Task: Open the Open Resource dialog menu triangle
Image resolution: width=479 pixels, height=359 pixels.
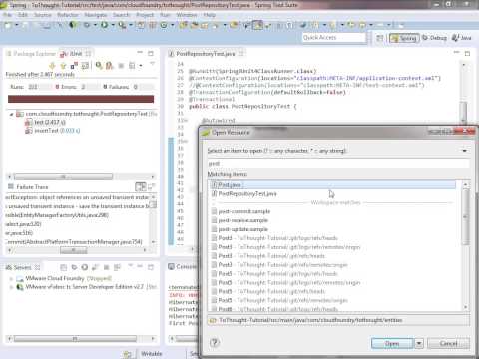Action: pos(465,151)
